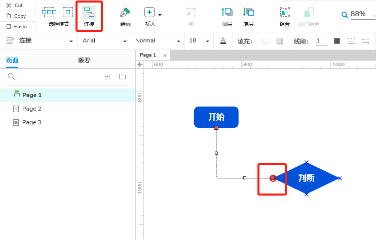Click the red connector start handle under 开始
Viewport: 376px width, 240px height.
(216, 128)
